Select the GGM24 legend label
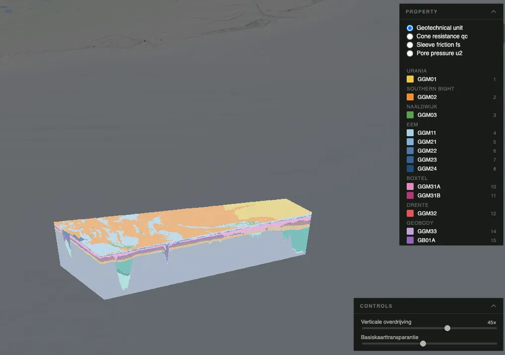 point(427,169)
